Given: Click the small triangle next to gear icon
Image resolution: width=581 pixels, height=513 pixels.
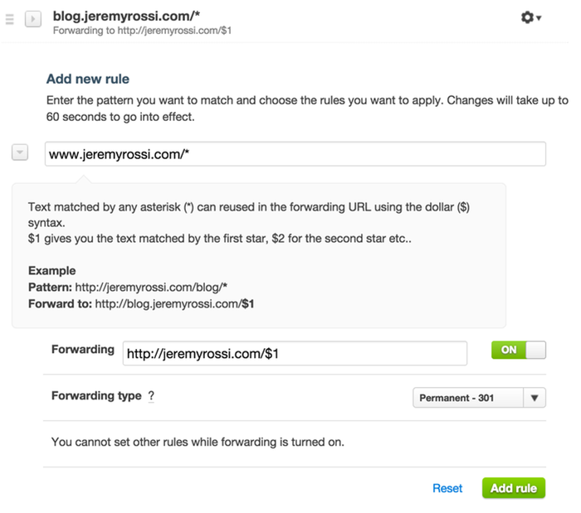Looking at the screenshot, I should pos(539,17).
